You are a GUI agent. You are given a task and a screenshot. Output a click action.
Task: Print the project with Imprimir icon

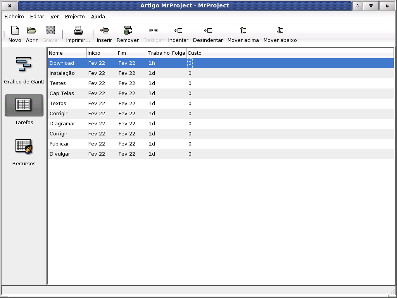click(78, 34)
